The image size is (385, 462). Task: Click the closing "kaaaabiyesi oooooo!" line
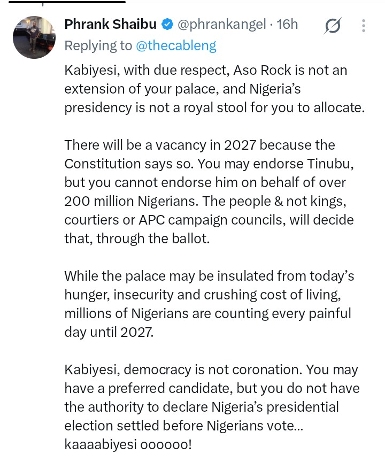coord(128,444)
